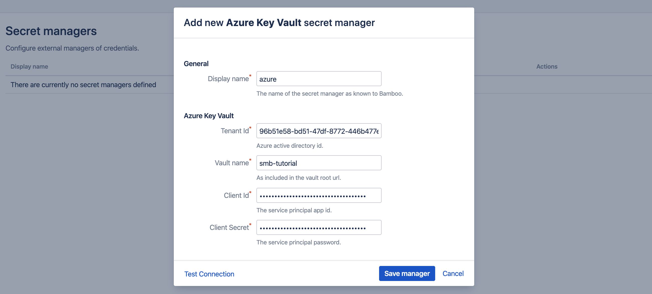This screenshot has height=294, width=652.
Task: Cancel the Azure Key Vault dialog
Action: pyautogui.click(x=453, y=274)
